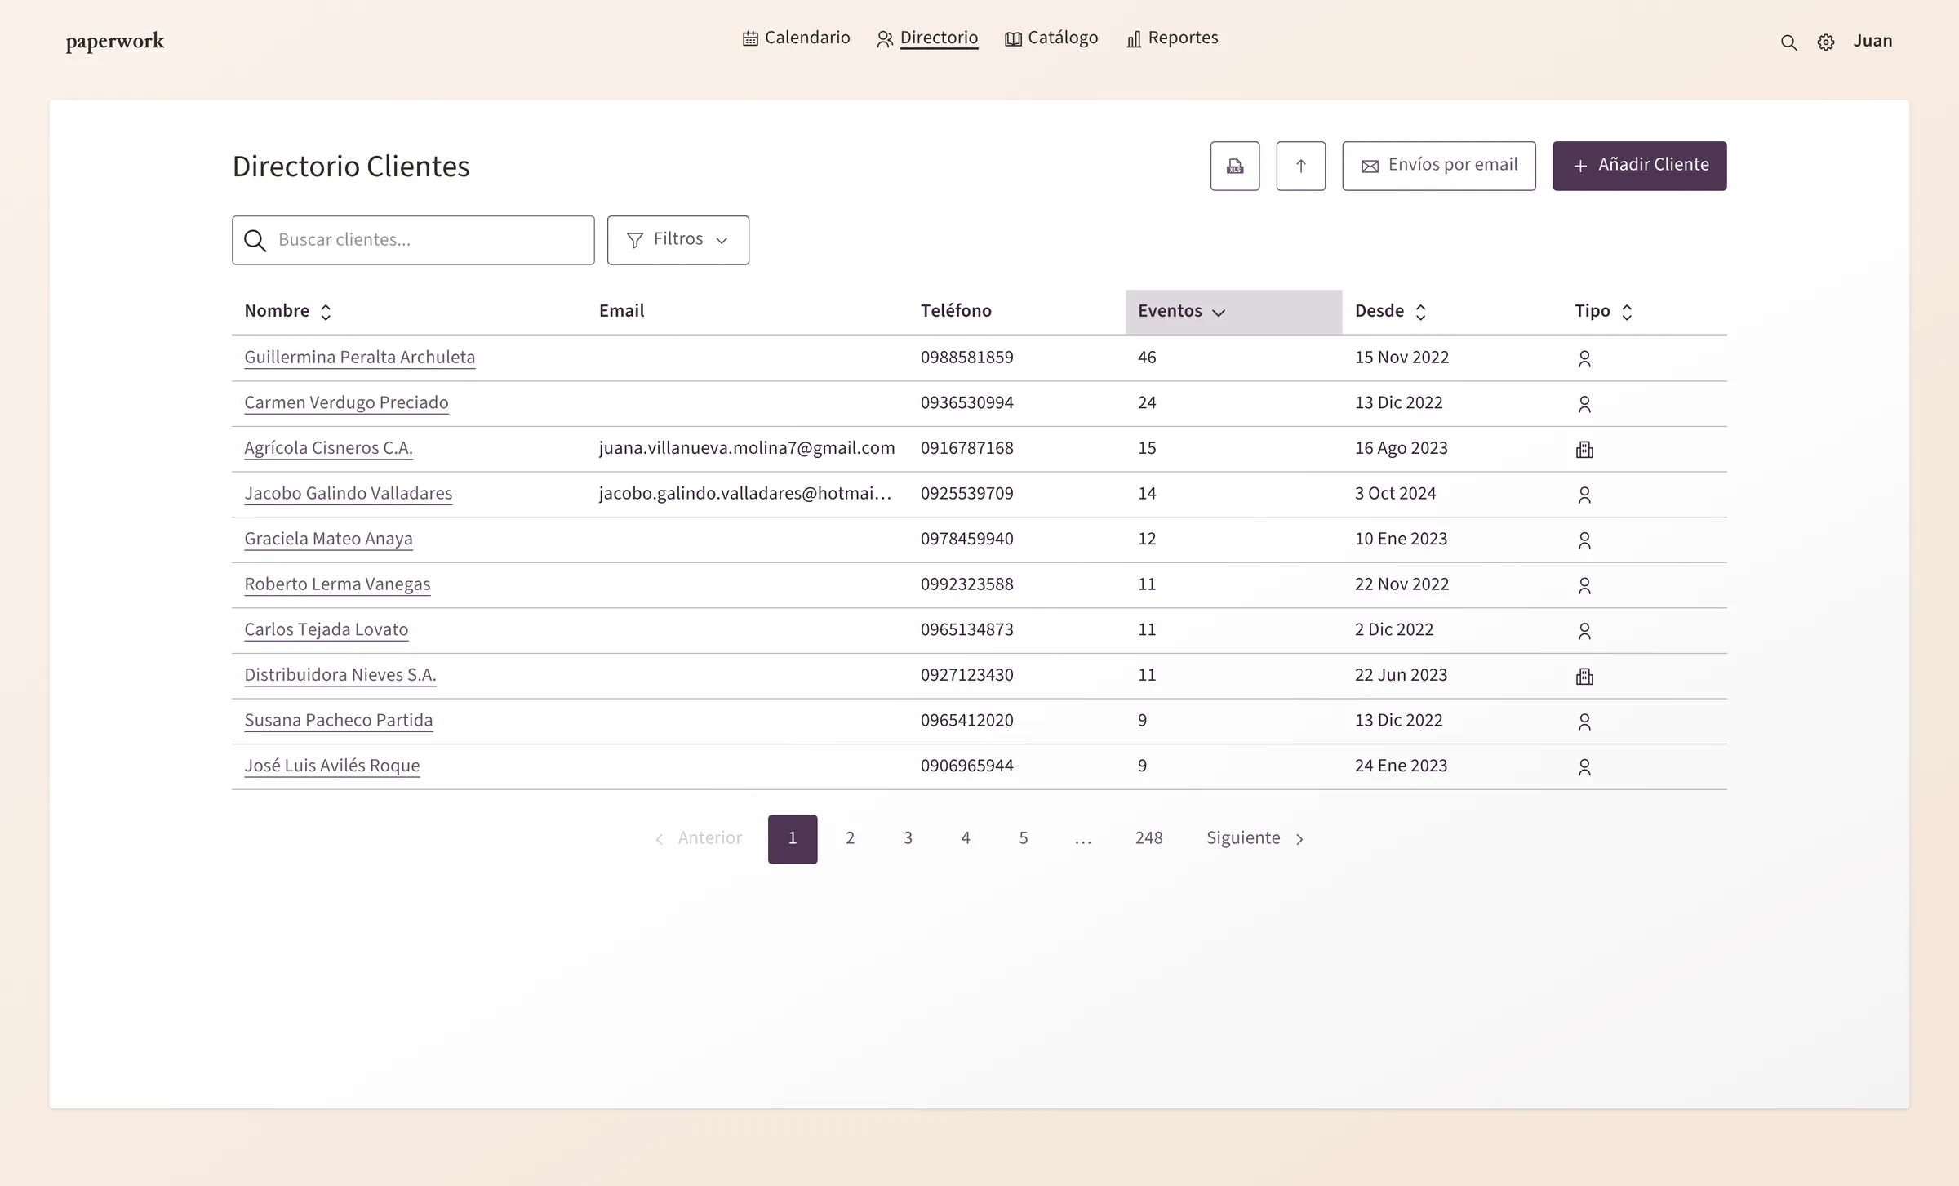Viewport: 1959px width, 1186px height.
Task: Go to the Catálogo tab
Action: click(1051, 38)
